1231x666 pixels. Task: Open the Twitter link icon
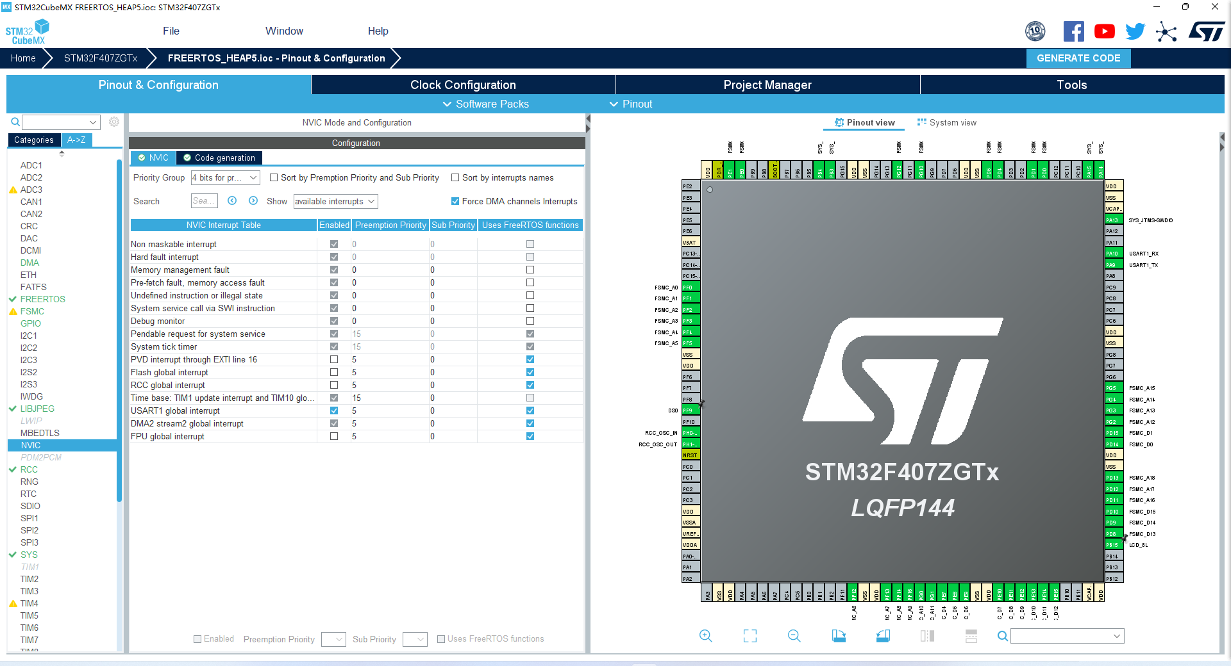pos(1135,31)
